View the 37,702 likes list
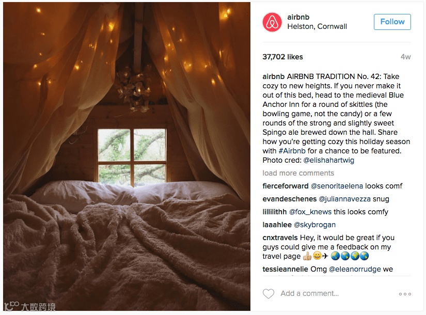This screenshot has width=426, height=315. tap(282, 57)
